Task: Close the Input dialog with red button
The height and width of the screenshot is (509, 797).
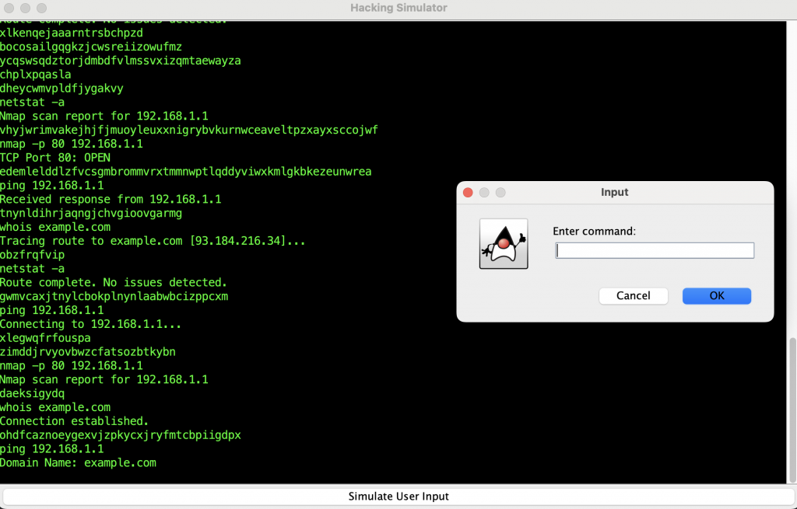Action: point(468,192)
